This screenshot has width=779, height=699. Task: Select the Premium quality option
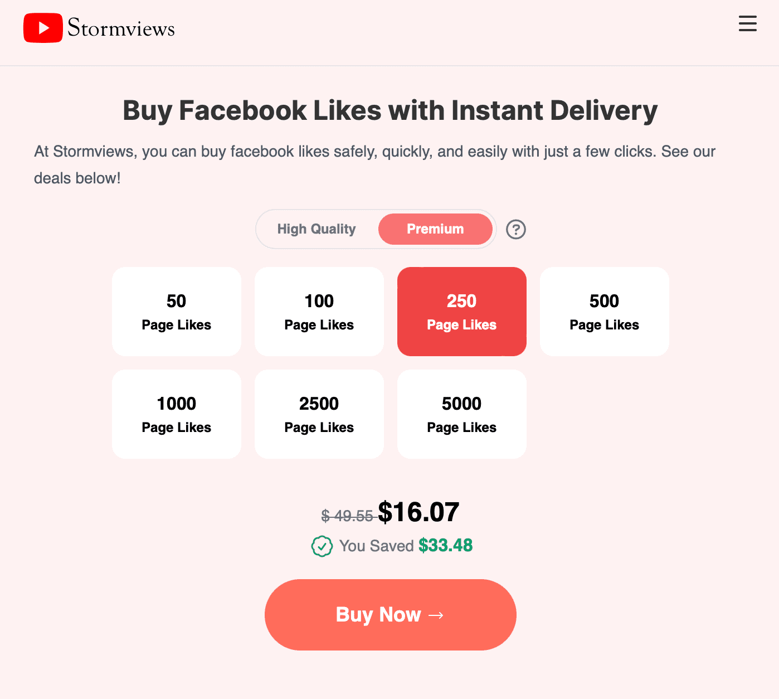(435, 229)
